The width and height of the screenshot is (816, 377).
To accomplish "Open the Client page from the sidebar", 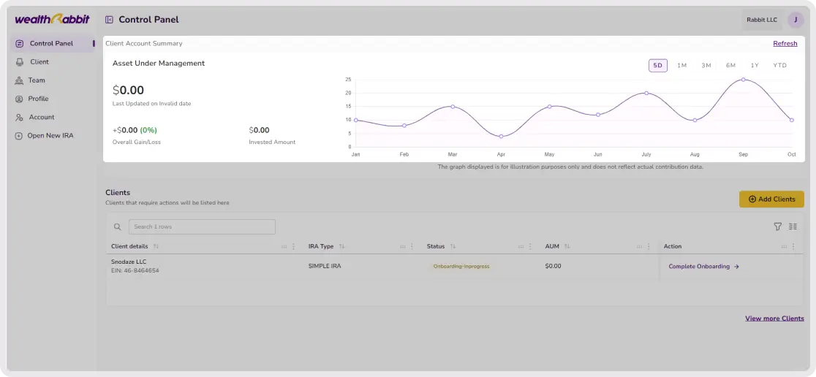I will coord(39,62).
